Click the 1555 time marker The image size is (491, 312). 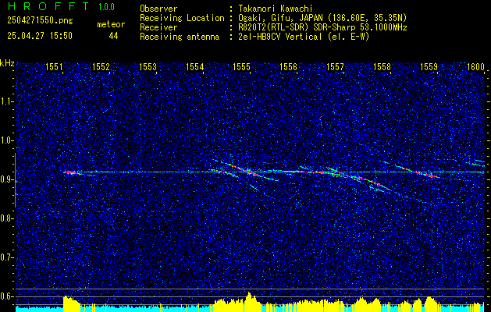point(242,66)
